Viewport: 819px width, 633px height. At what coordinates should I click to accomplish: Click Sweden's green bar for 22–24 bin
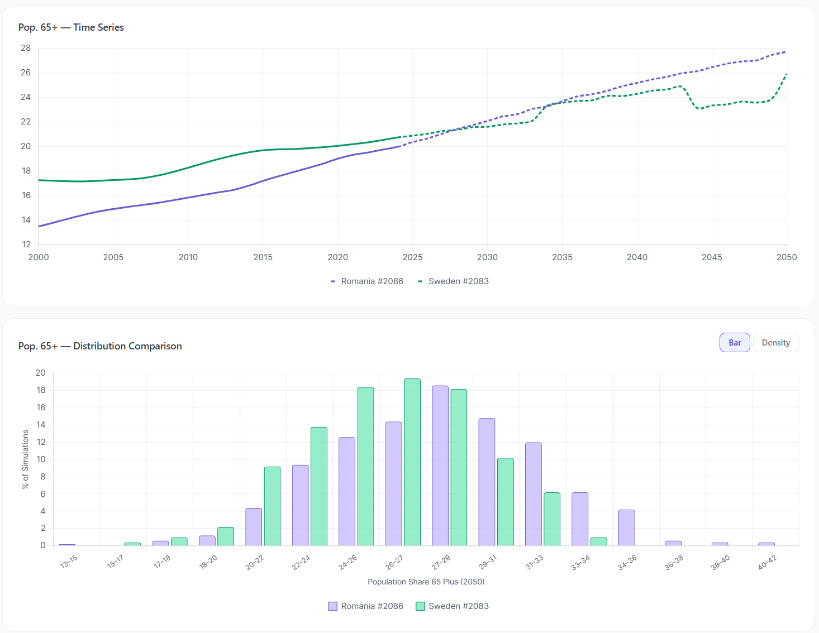coord(319,486)
